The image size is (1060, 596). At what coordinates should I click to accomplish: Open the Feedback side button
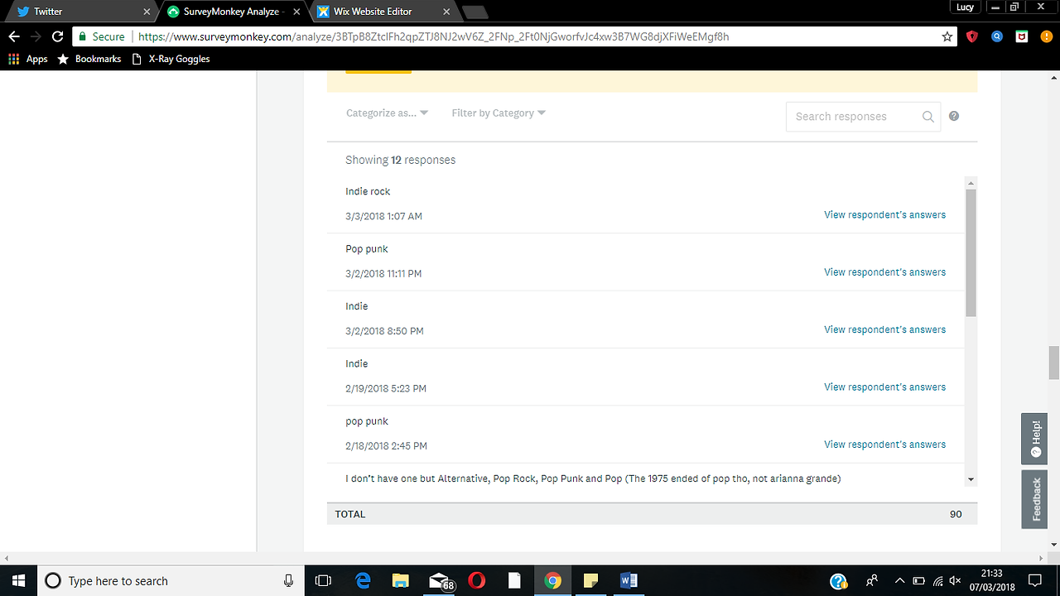click(x=1034, y=499)
